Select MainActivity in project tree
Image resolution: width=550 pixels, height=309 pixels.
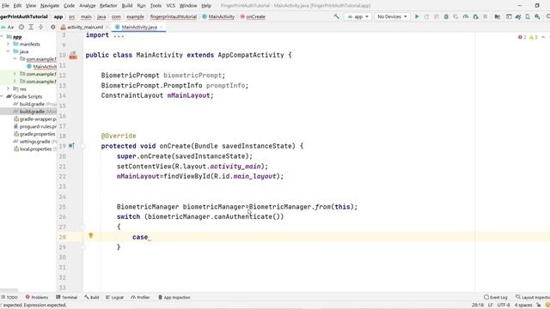point(41,67)
